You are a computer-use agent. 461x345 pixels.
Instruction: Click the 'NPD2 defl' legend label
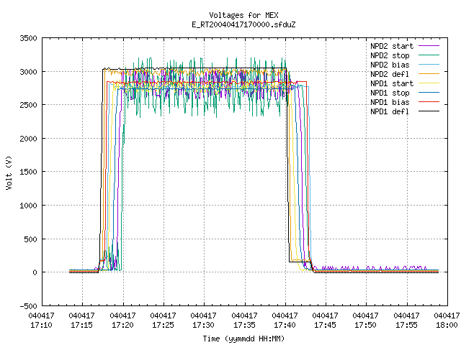point(390,74)
